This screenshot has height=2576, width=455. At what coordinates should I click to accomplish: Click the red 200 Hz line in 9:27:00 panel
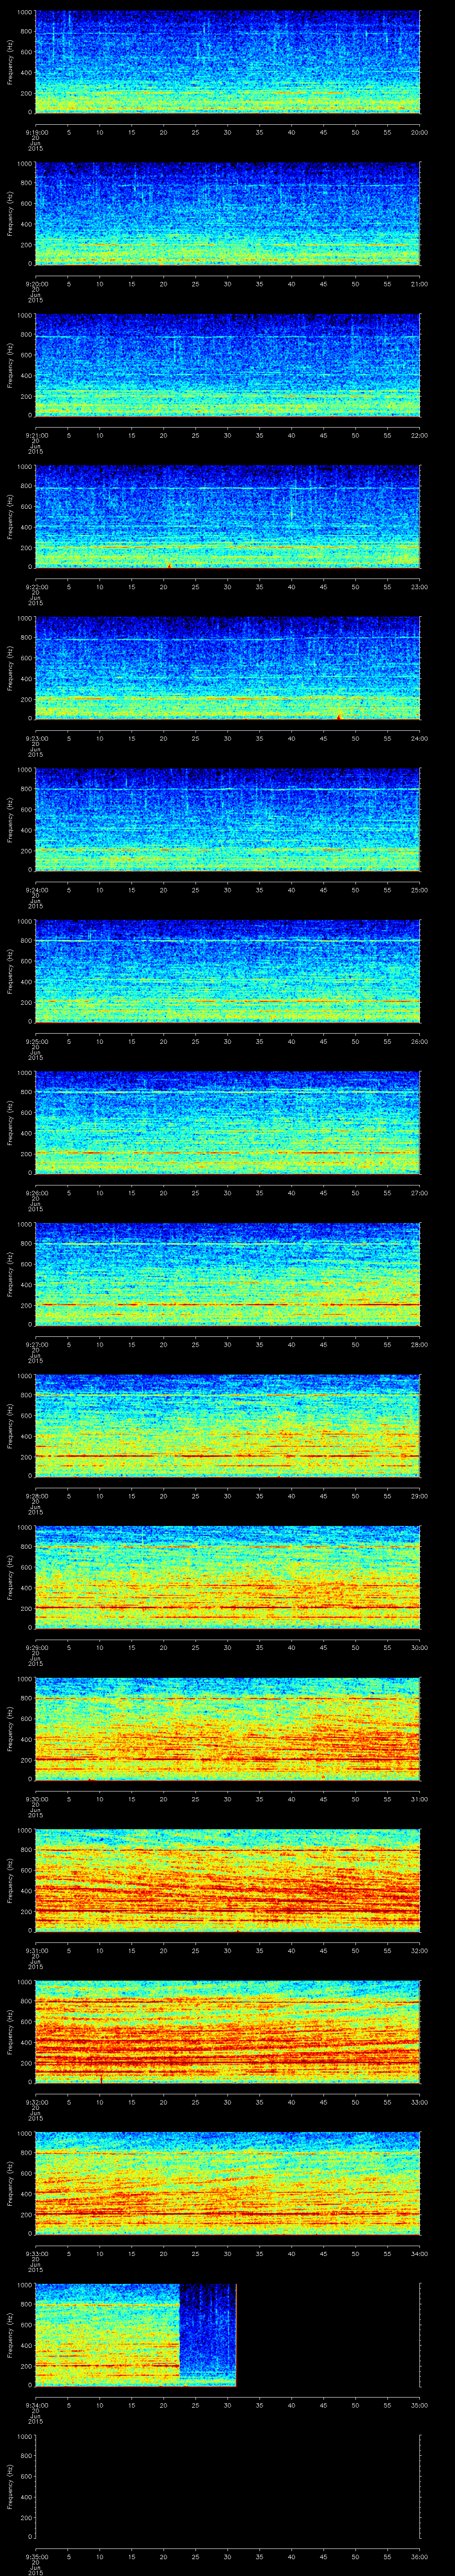228,1305
